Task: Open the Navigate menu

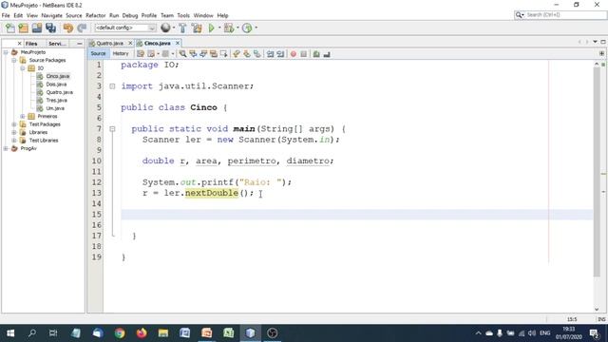Action: 51,15
